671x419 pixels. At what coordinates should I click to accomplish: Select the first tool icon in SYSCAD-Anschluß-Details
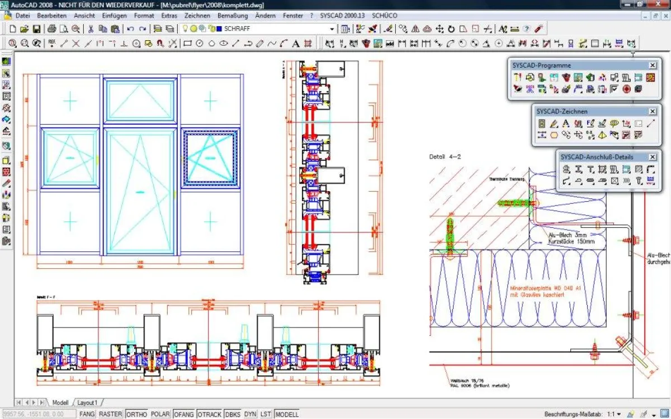coord(566,169)
